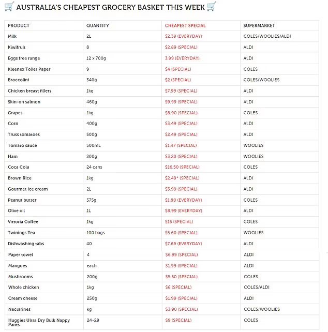Click the shopping cart icon left of the title
The image size is (328, 332).
click(8, 7)
